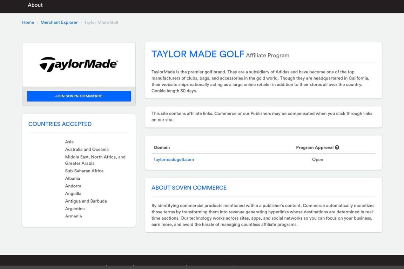
Task: Click the TaylorMade program description paragraph
Action: point(260,81)
